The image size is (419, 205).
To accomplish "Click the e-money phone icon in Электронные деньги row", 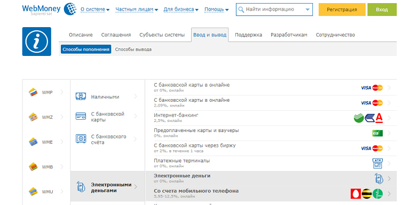I will coord(378,178).
